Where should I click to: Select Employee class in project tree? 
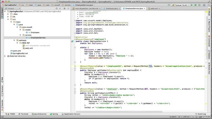[x=35, y=32]
